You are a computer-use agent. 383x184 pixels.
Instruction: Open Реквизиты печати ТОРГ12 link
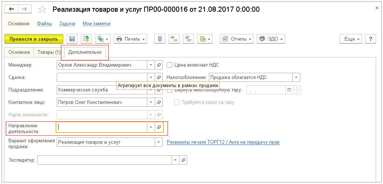[x=223, y=142]
